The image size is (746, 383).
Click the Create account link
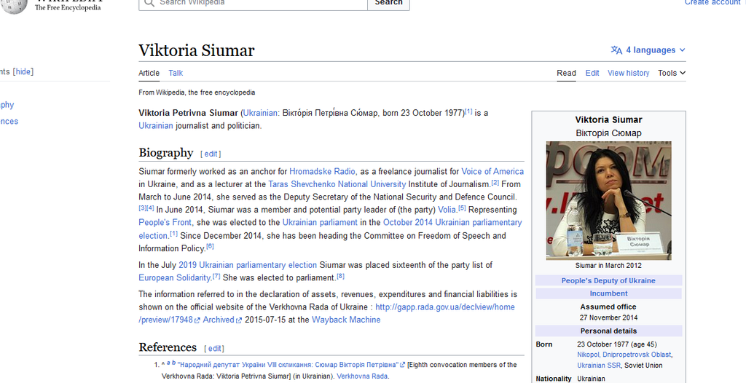[712, 3]
